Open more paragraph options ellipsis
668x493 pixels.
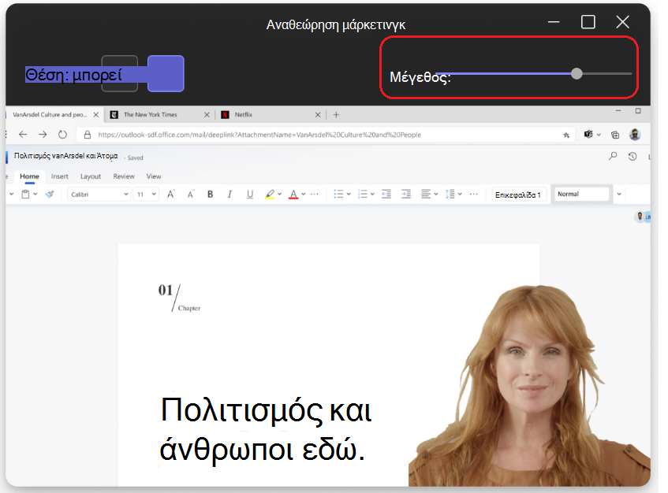473,194
